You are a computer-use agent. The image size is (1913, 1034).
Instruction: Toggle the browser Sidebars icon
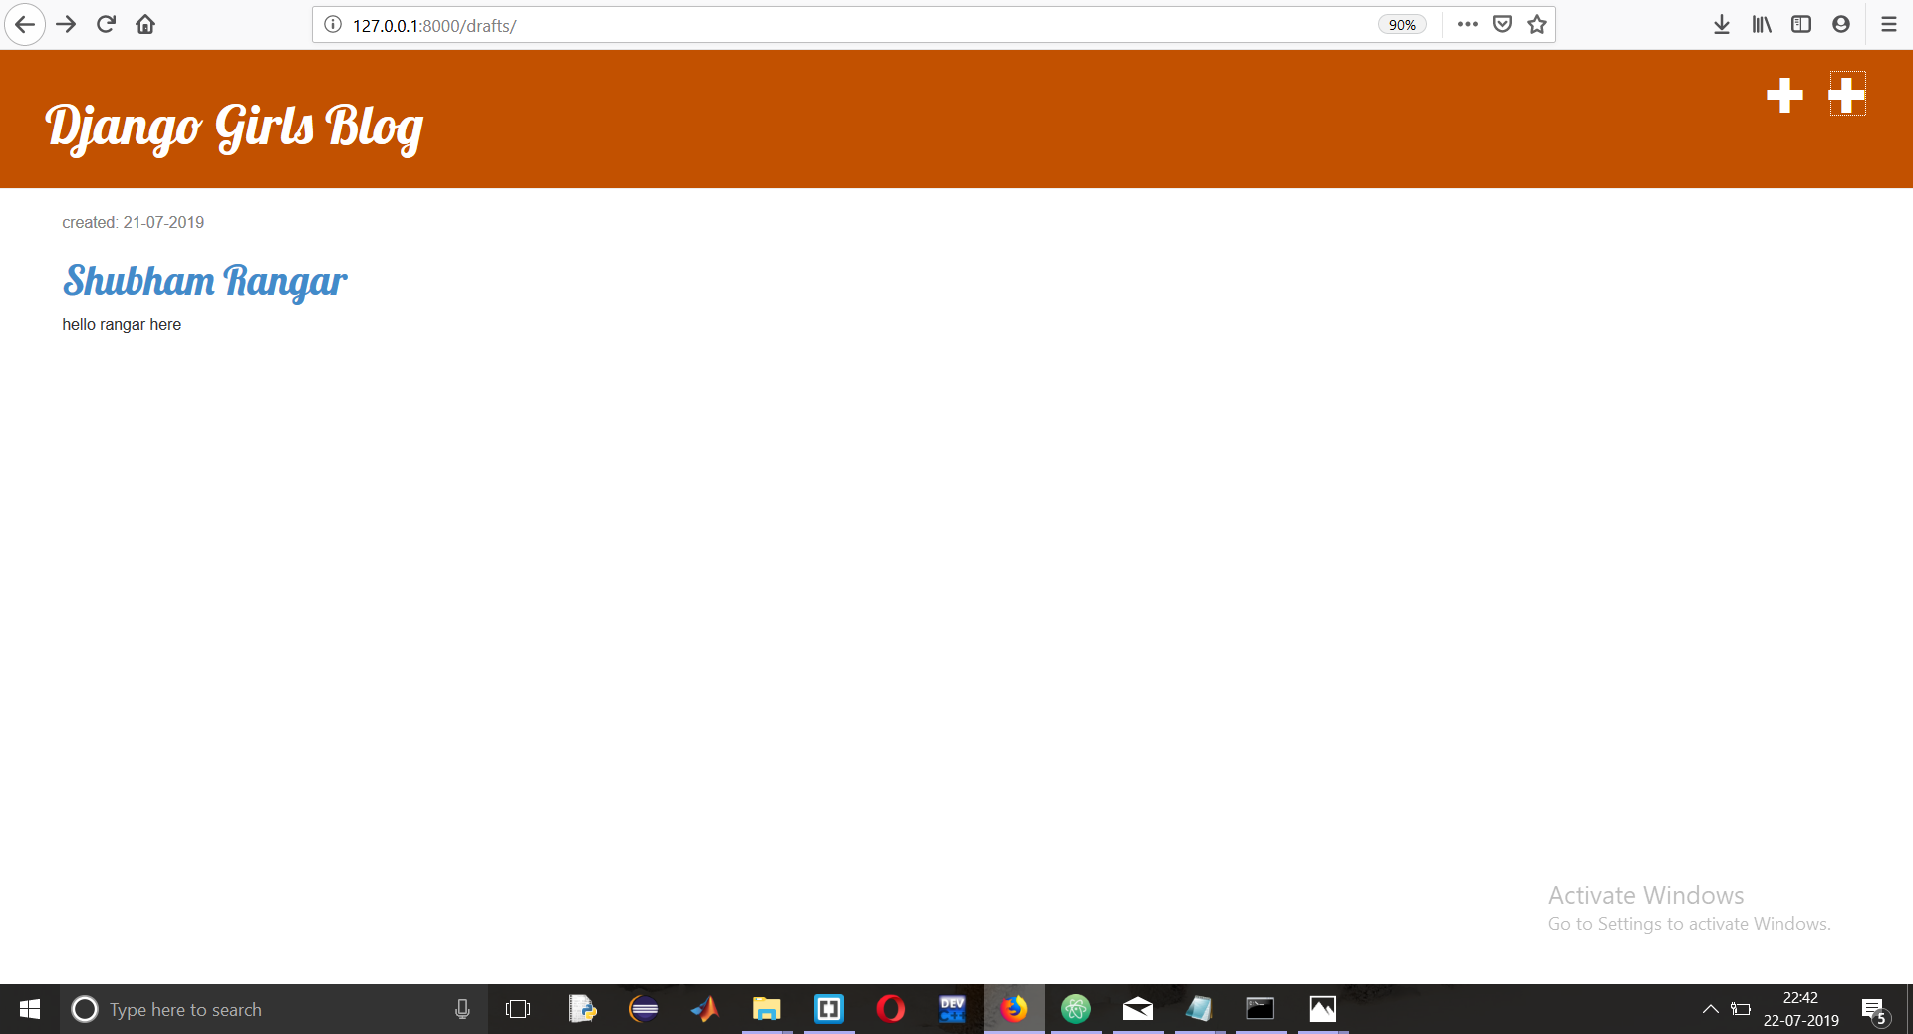click(x=1801, y=24)
